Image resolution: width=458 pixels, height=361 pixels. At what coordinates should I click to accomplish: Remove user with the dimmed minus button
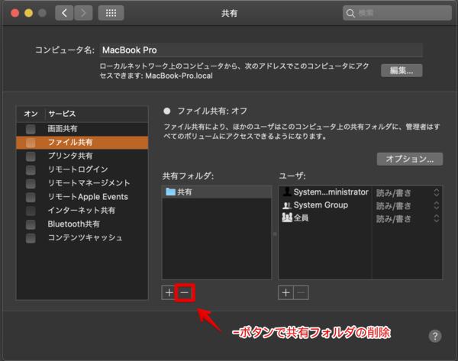[302, 292]
